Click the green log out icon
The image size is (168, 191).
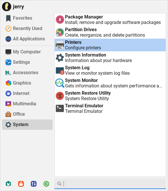point(46,184)
